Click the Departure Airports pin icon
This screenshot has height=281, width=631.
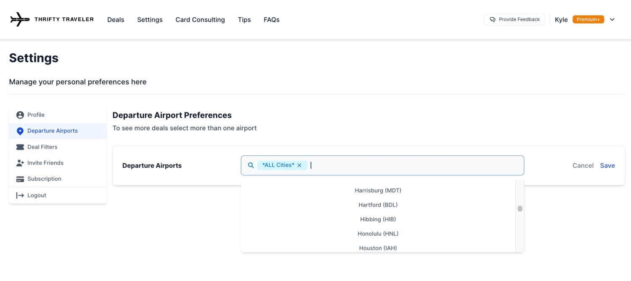[x=20, y=131]
